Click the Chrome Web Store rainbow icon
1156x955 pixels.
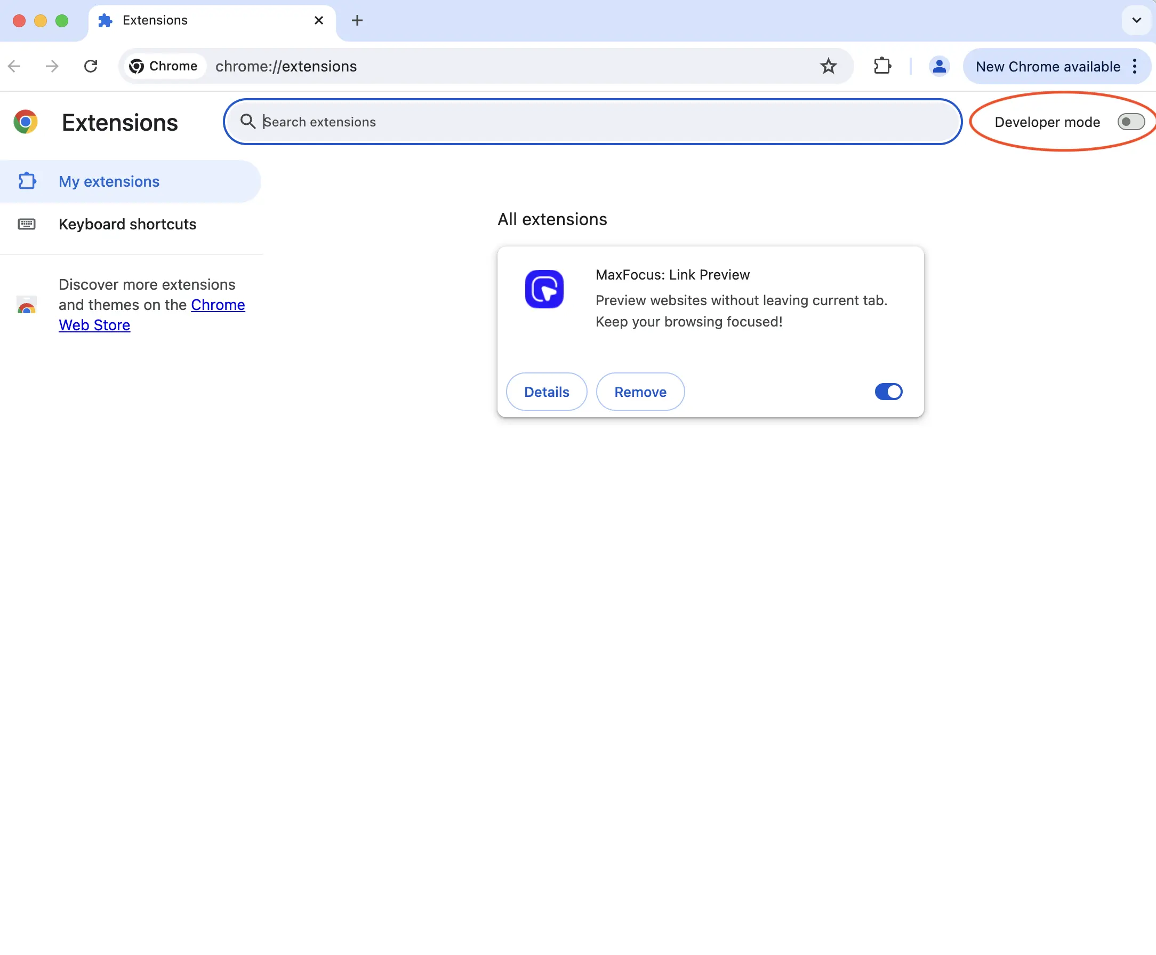pos(26,306)
